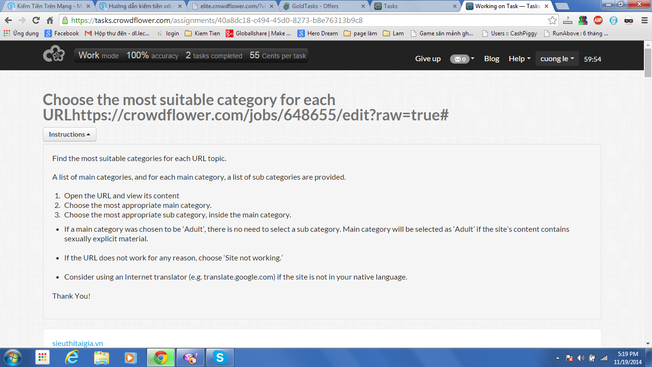Switch to Google Chrome on the taskbar
The height and width of the screenshot is (367, 652).
[x=161, y=357]
